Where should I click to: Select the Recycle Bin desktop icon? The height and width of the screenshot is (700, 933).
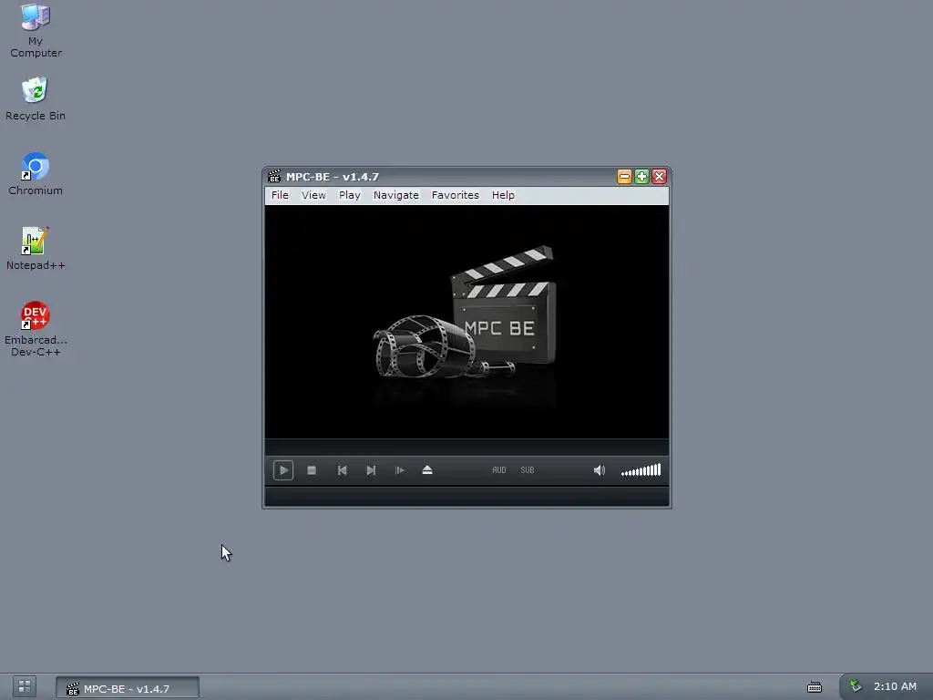click(x=36, y=98)
